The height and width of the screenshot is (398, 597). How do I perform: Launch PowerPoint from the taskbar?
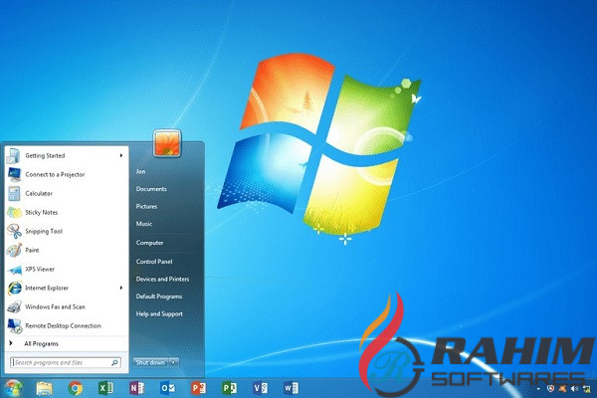point(198,387)
